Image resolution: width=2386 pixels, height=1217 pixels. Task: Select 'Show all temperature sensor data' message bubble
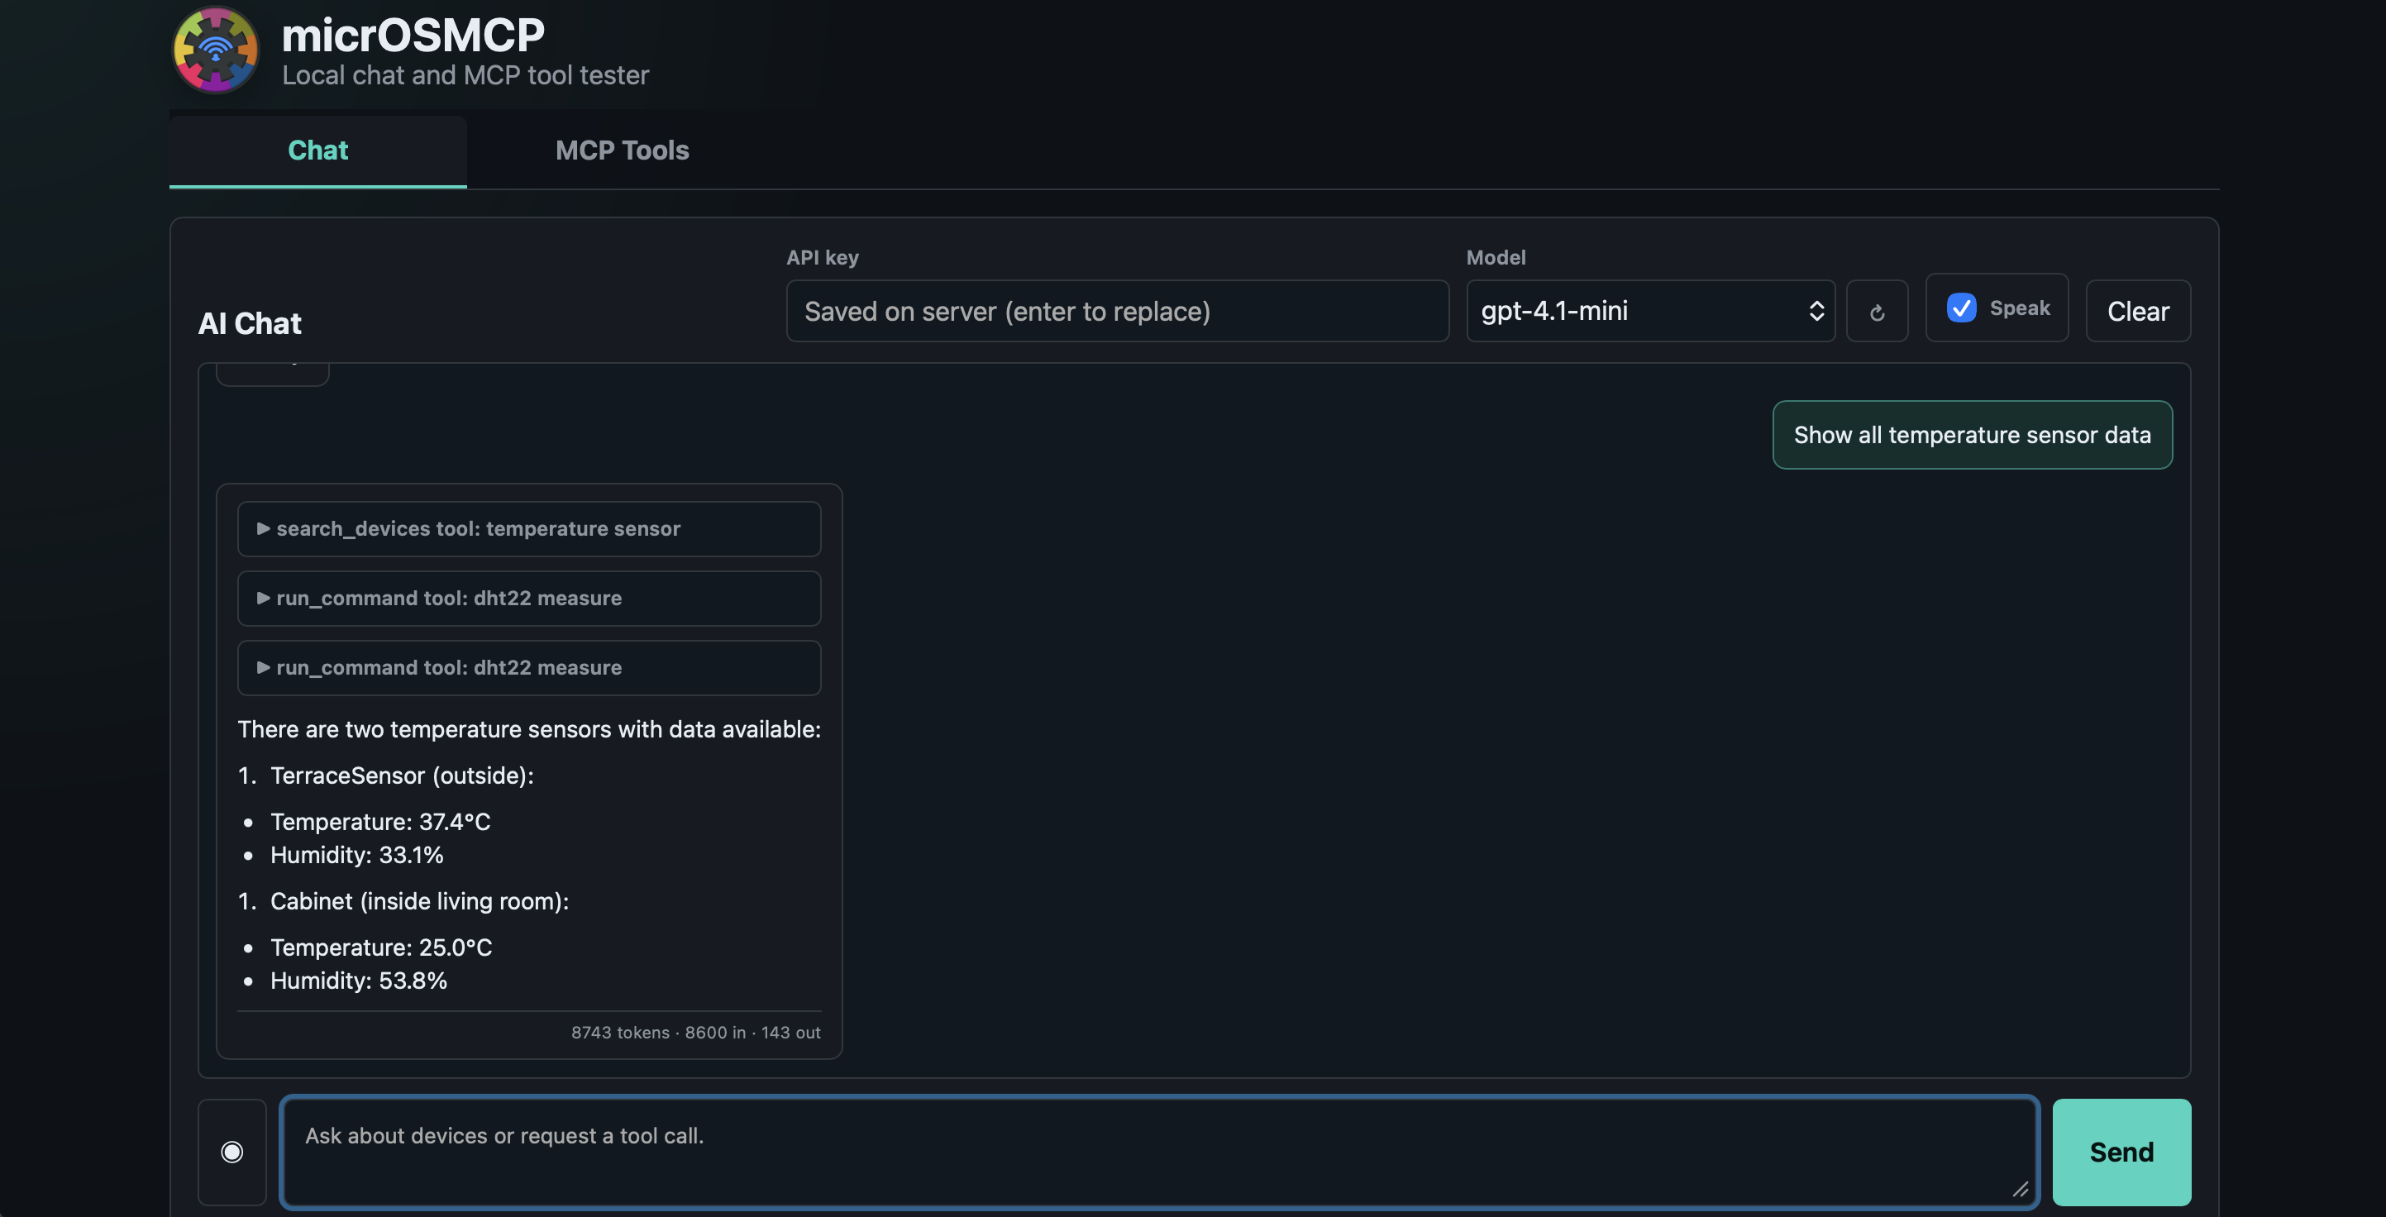click(x=1972, y=436)
